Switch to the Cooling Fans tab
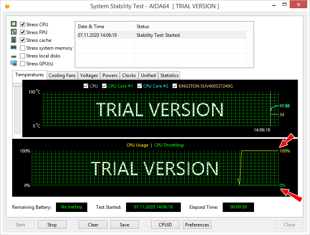 (x=62, y=75)
